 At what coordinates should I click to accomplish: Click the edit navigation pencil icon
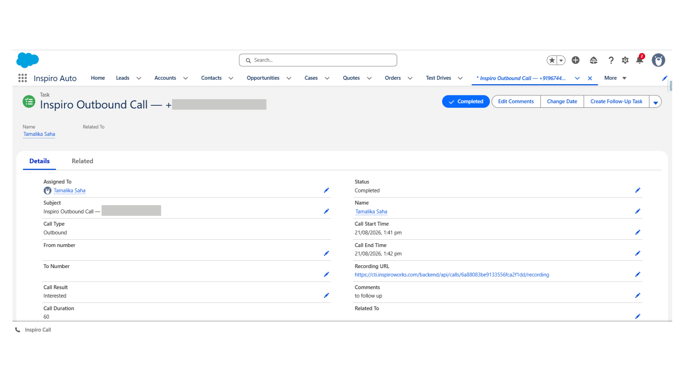click(x=664, y=78)
